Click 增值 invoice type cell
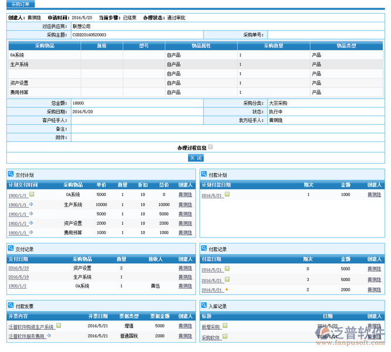This screenshot has width=391, height=352. coord(129,326)
